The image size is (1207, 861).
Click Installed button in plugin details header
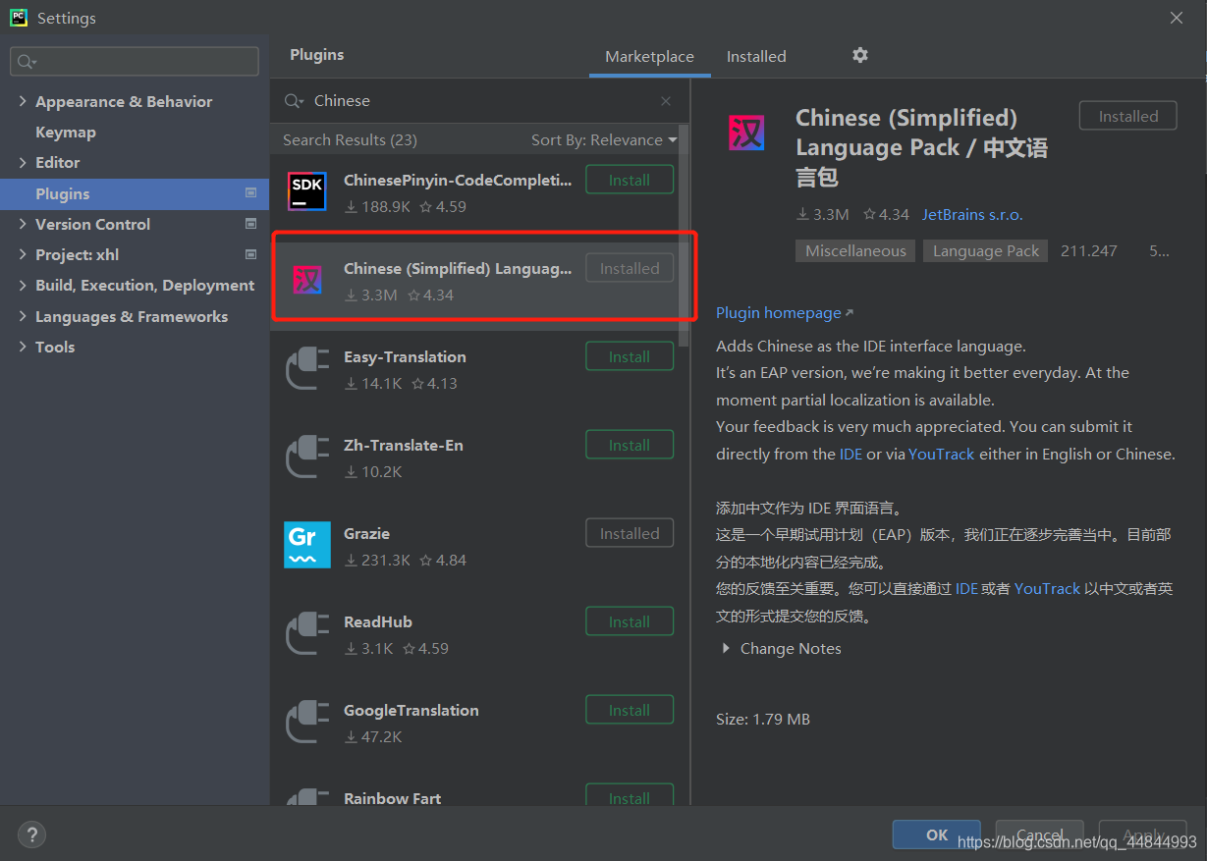pos(1128,116)
